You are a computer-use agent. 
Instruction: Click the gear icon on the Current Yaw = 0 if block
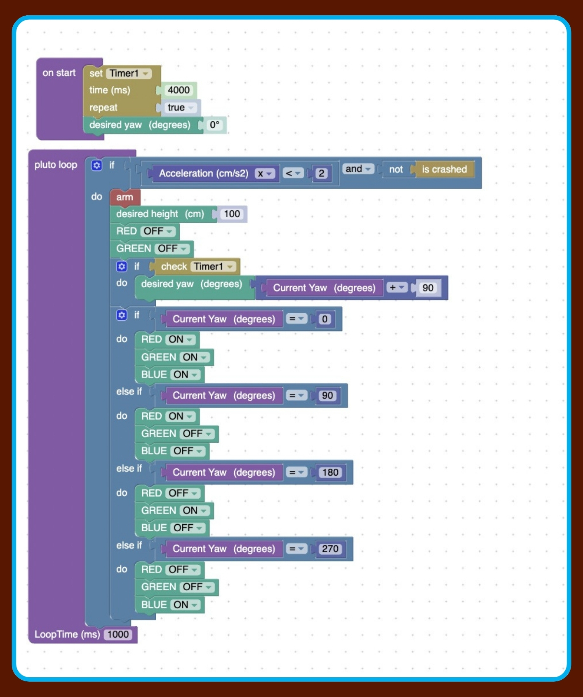point(122,315)
